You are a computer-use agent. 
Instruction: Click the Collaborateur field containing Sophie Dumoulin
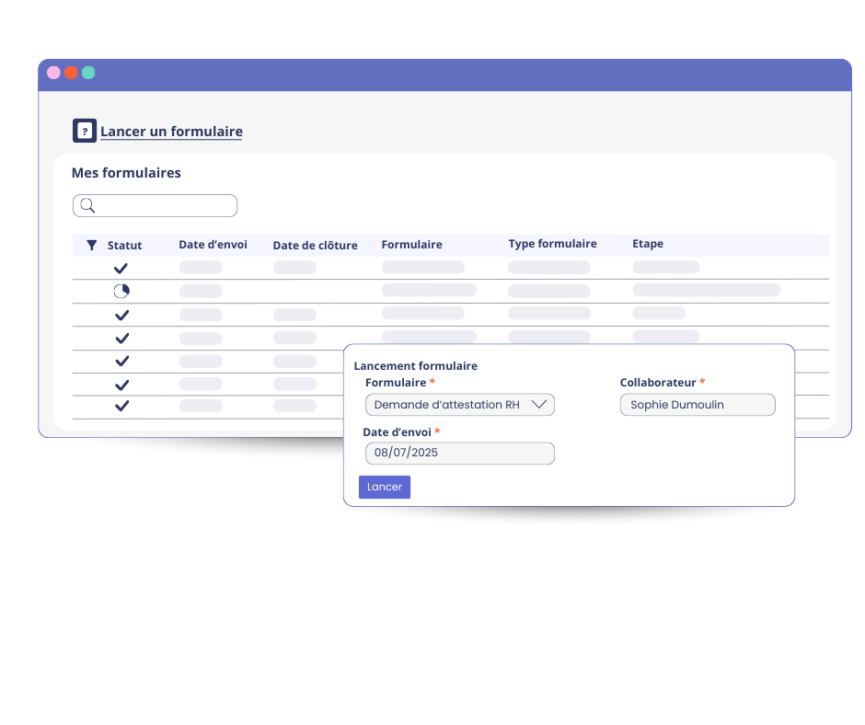tap(697, 404)
